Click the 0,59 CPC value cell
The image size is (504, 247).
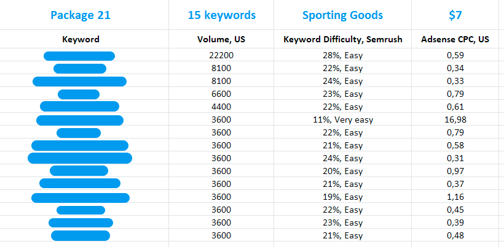pyautogui.click(x=455, y=56)
